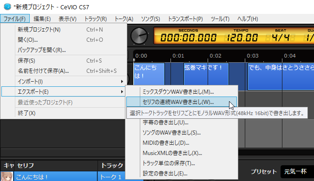Click the トラック column header
The height and width of the screenshot is (181, 314).
tap(112, 166)
